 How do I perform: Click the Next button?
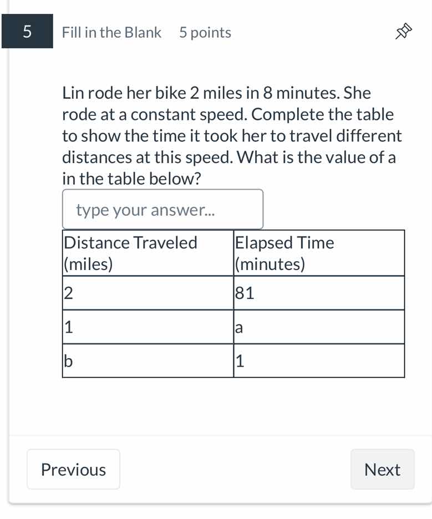click(382, 469)
